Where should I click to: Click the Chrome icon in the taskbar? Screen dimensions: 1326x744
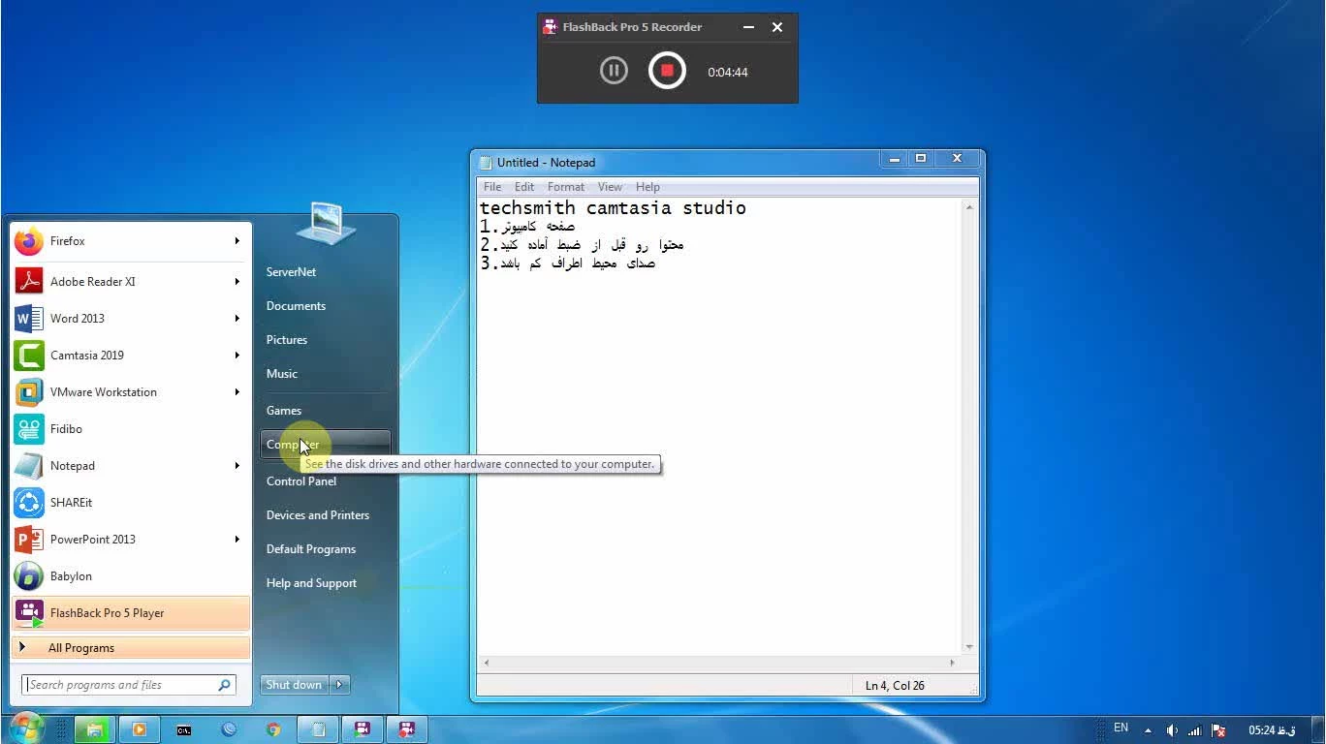273,729
